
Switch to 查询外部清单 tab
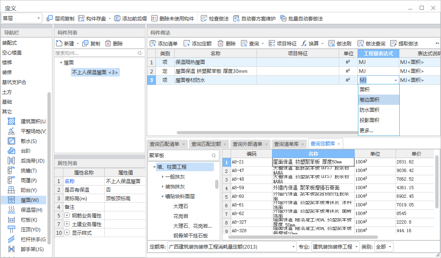click(x=248, y=144)
